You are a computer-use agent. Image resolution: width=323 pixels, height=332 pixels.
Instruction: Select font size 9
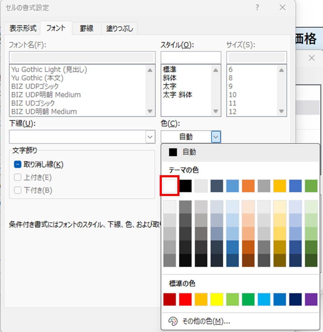pyautogui.click(x=231, y=86)
